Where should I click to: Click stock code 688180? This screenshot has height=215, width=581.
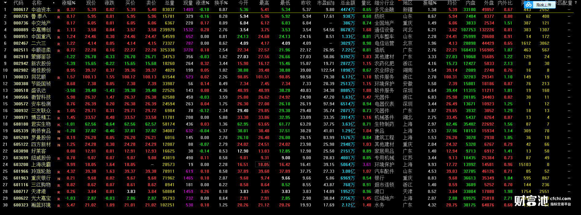click(21, 124)
